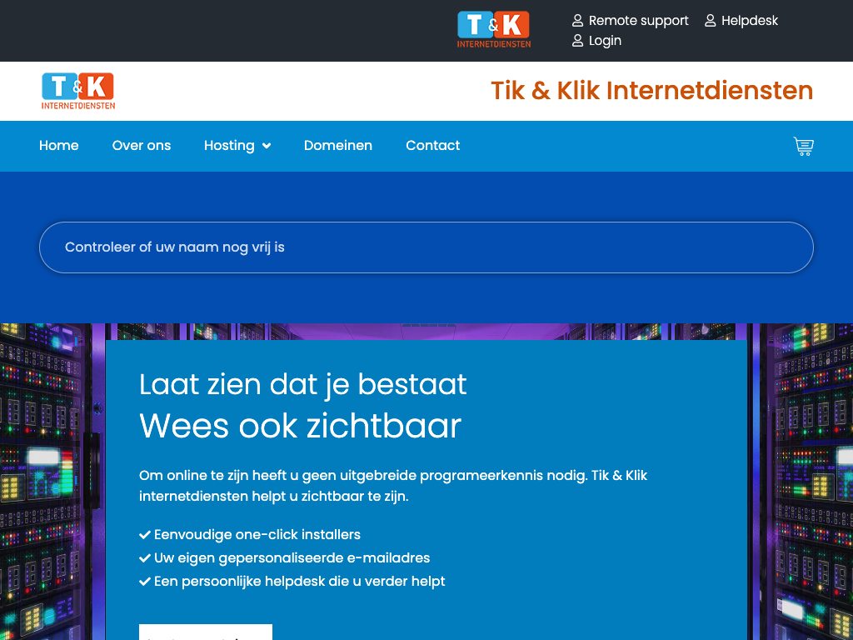Select Contact in the navigation bar
This screenshot has height=640, width=853.
432,146
